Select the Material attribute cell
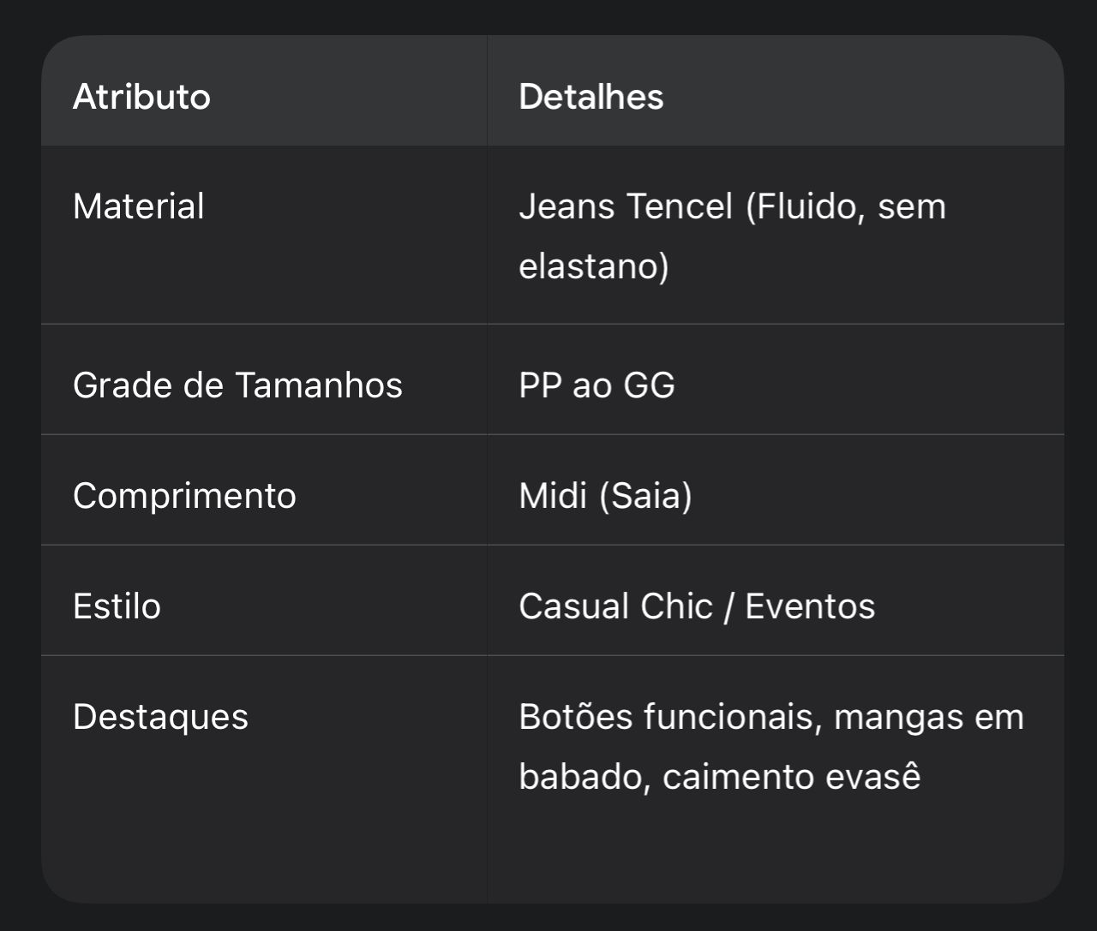The image size is (1097, 931). [x=139, y=206]
